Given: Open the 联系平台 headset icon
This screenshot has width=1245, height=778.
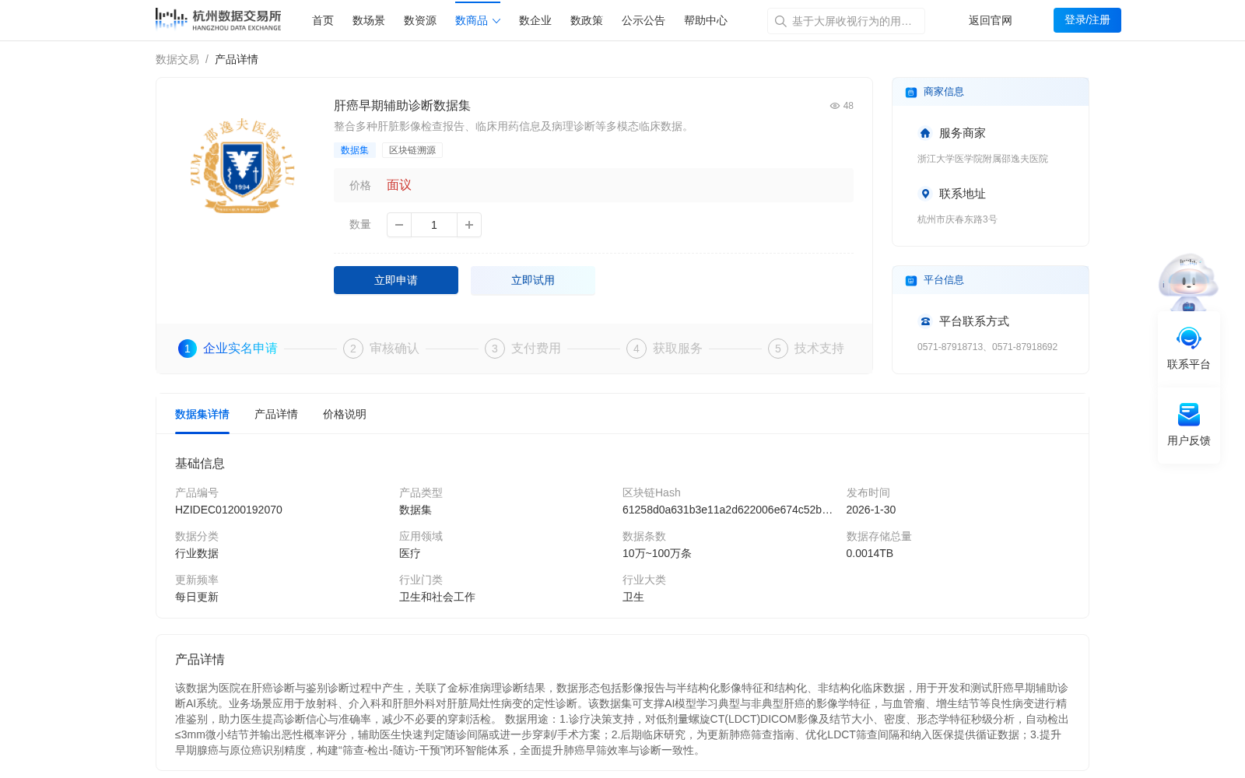Looking at the screenshot, I should point(1189,338).
